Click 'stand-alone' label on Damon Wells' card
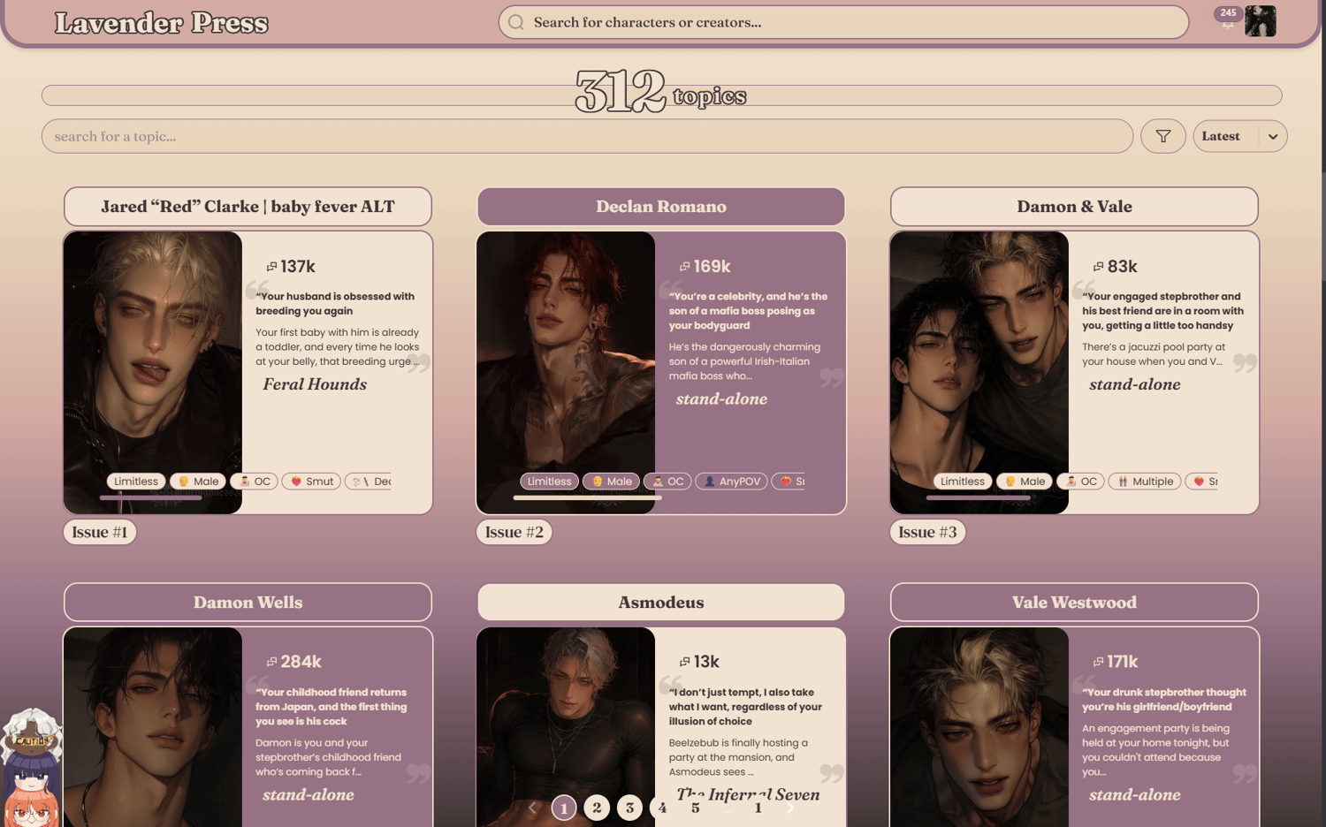 click(309, 795)
